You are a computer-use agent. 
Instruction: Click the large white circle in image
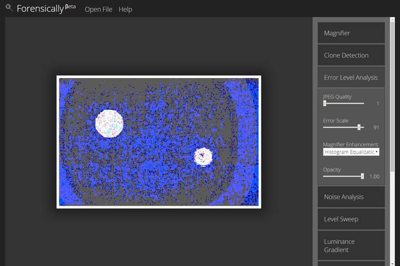(110, 124)
